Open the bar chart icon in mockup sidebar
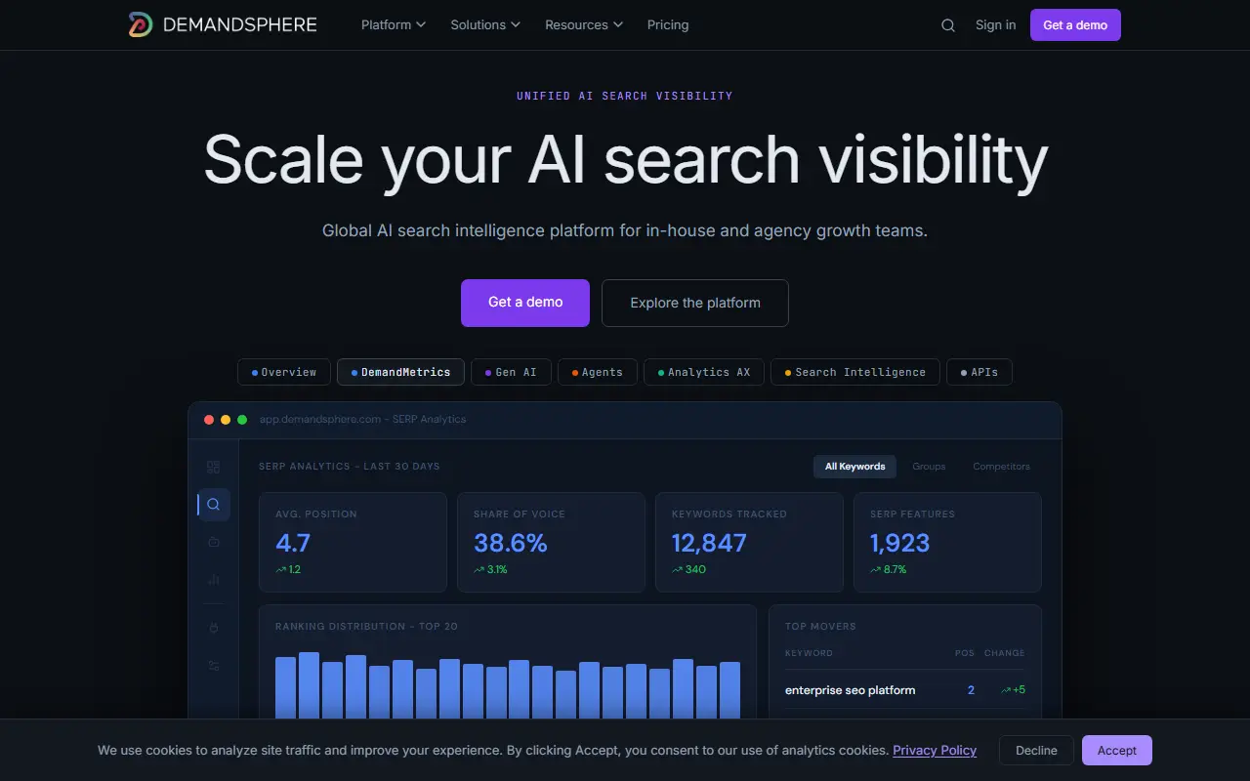 pyautogui.click(x=214, y=579)
